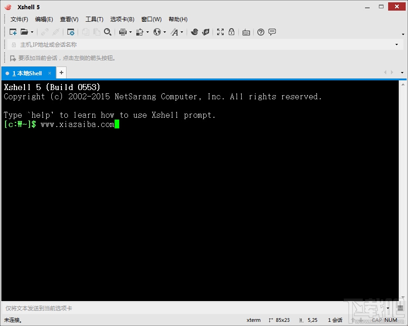Click the greyed-out Reconnect plug icon
Image resolution: width=408 pixels, height=326 pixels.
(44, 32)
